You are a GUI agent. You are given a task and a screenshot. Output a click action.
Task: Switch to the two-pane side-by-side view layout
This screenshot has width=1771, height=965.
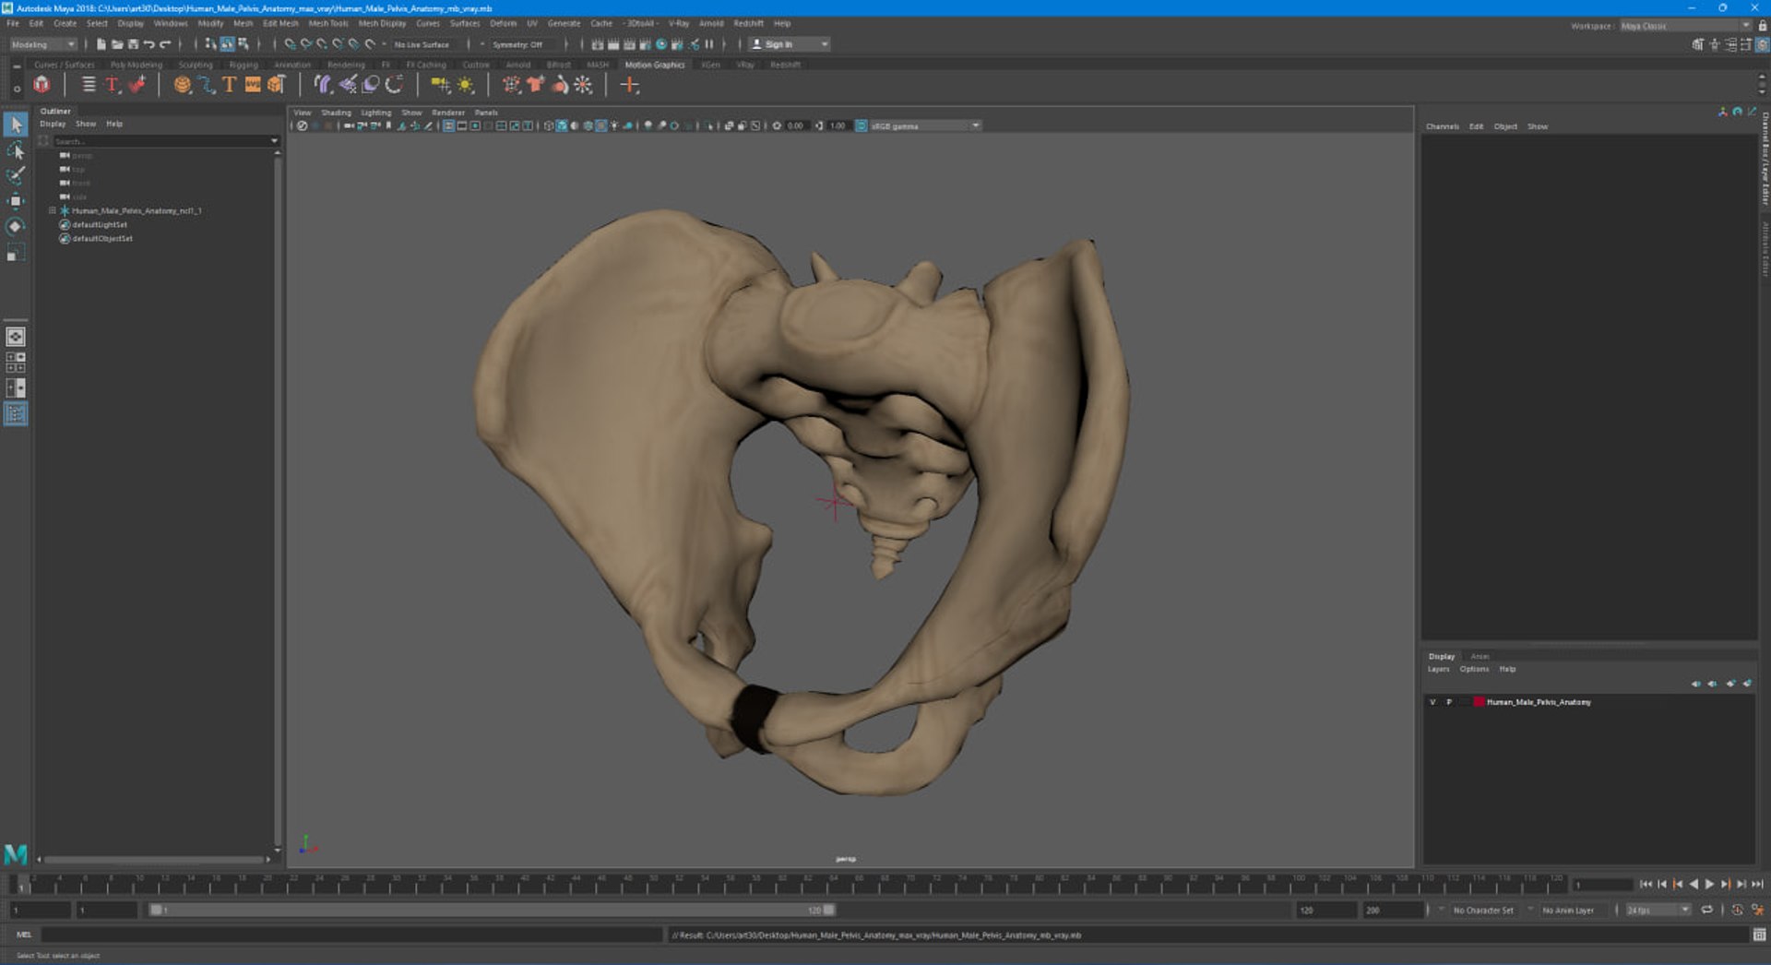point(16,388)
